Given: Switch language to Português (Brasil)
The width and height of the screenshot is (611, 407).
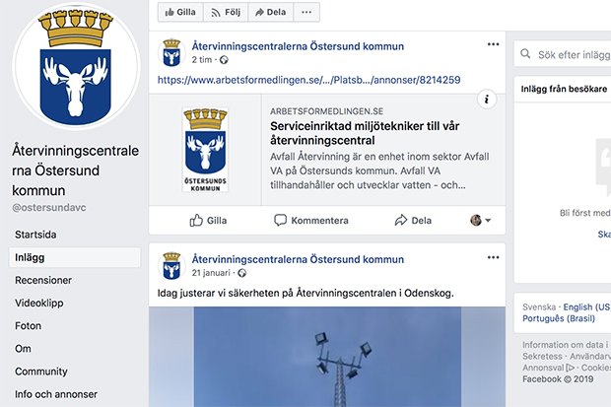Looking at the screenshot, I should coord(559,318).
